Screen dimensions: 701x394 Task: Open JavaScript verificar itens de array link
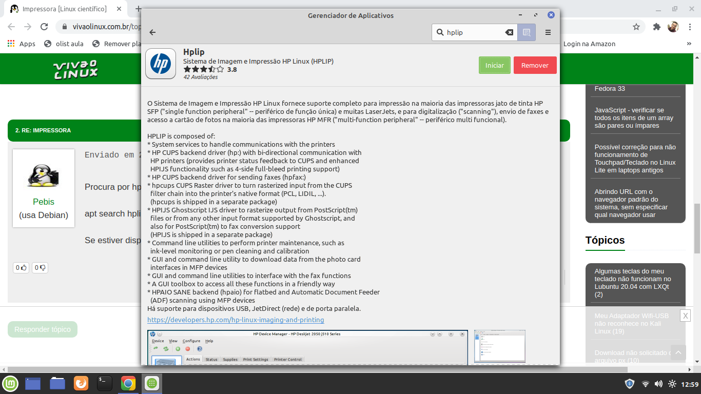634,117
